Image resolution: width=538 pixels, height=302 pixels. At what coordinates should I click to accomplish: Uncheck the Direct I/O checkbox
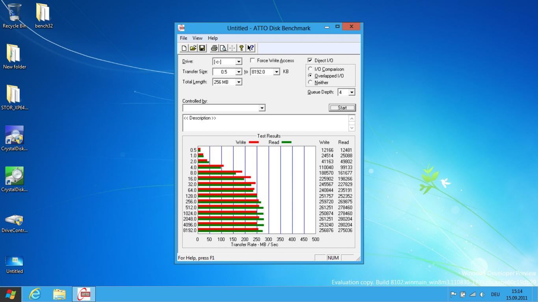tap(310, 60)
